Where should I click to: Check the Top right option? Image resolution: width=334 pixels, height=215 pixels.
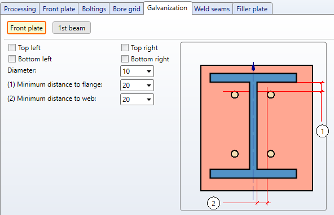pos(125,48)
